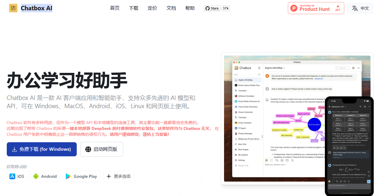The width and height of the screenshot is (379, 196).
Task: Open the 中文 language switcher
Action: [x=360, y=8]
